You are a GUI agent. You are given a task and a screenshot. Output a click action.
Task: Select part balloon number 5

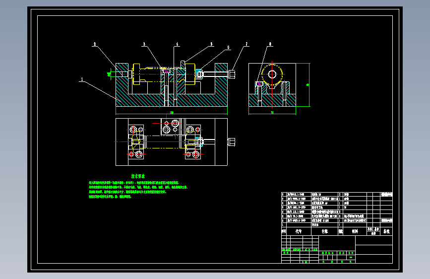point(211,44)
